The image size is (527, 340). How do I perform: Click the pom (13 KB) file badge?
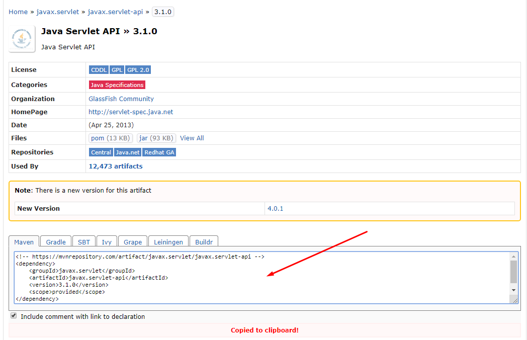pos(111,138)
